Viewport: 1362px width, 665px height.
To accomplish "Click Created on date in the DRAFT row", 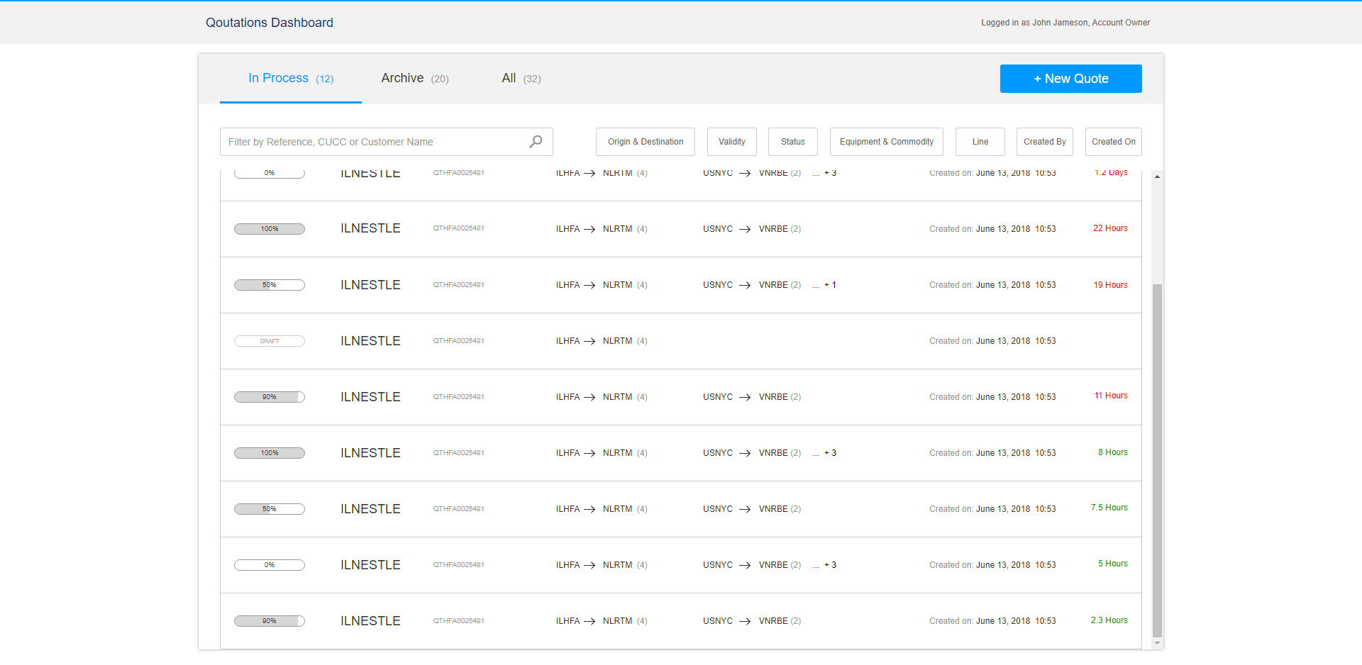I will [992, 341].
